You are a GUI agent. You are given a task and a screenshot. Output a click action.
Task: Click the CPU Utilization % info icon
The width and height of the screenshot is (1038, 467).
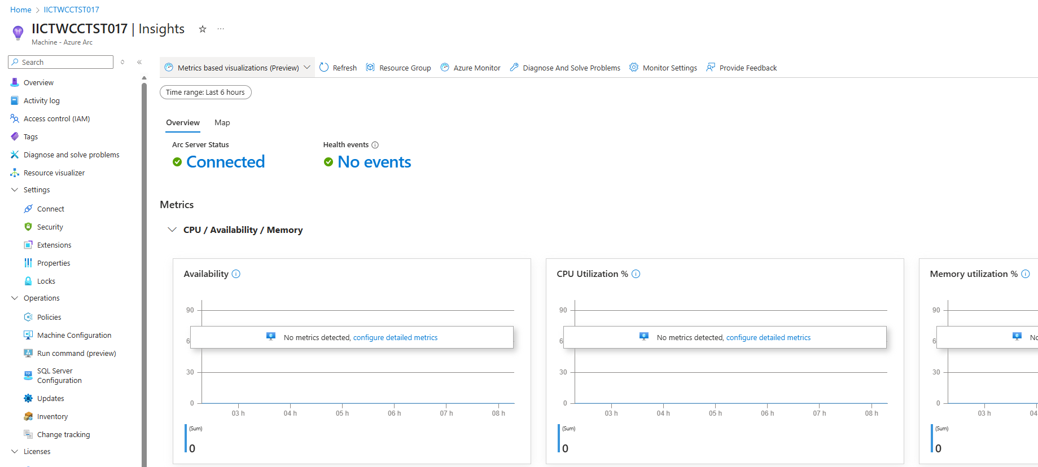point(636,274)
